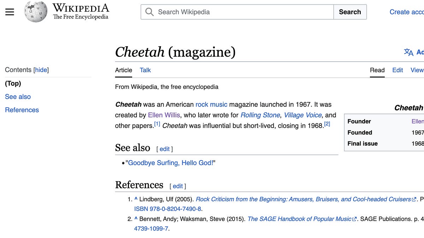The width and height of the screenshot is (424, 238).
Task: Click the external link icon after Cool-headed Cruisers
Action: pyautogui.click(x=414, y=199)
